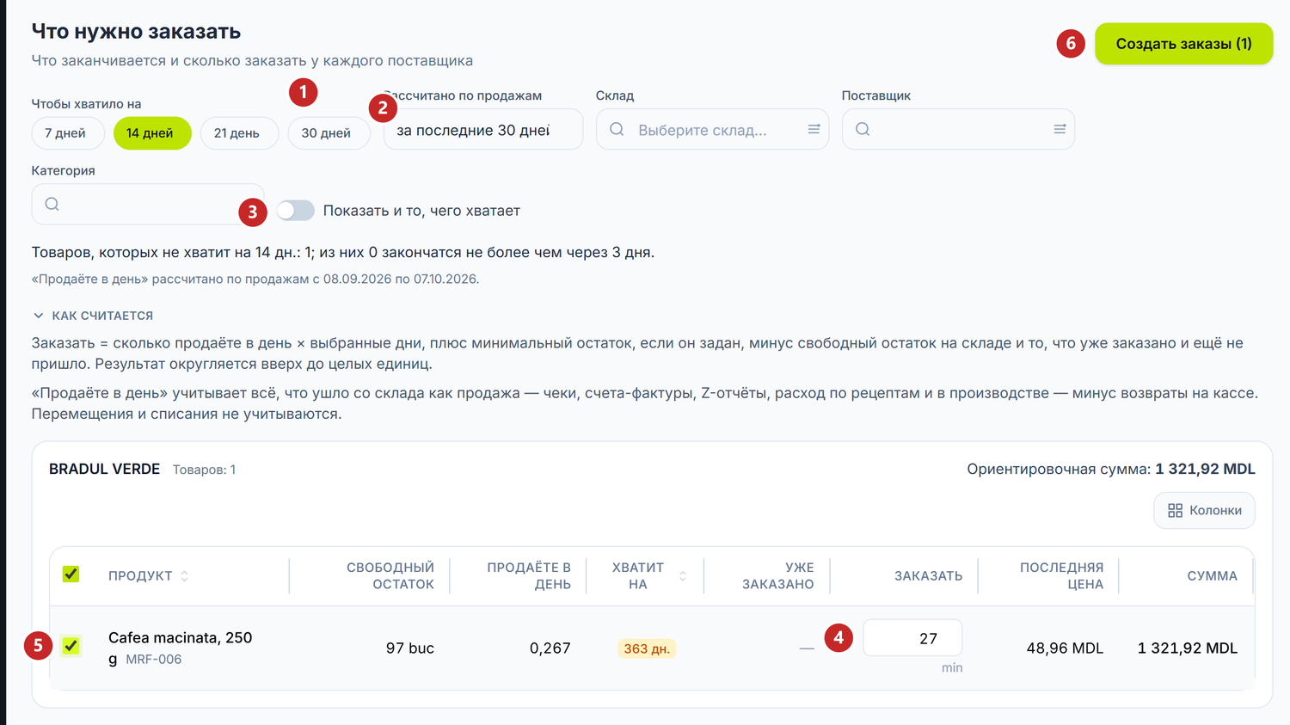Click the Заказать column header

[x=929, y=576]
